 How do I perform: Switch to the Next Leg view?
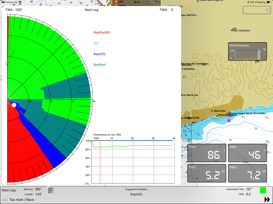click(91, 10)
